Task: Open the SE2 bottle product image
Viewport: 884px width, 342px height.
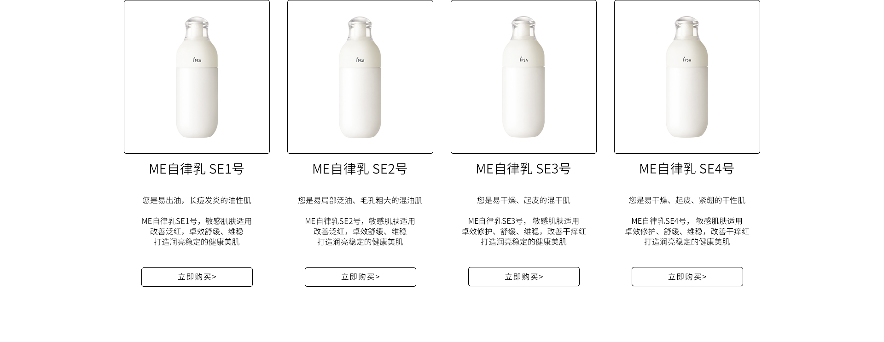Action: click(360, 77)
